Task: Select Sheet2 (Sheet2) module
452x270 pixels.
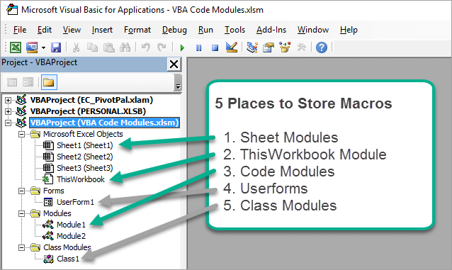Action: pos(84,157)
